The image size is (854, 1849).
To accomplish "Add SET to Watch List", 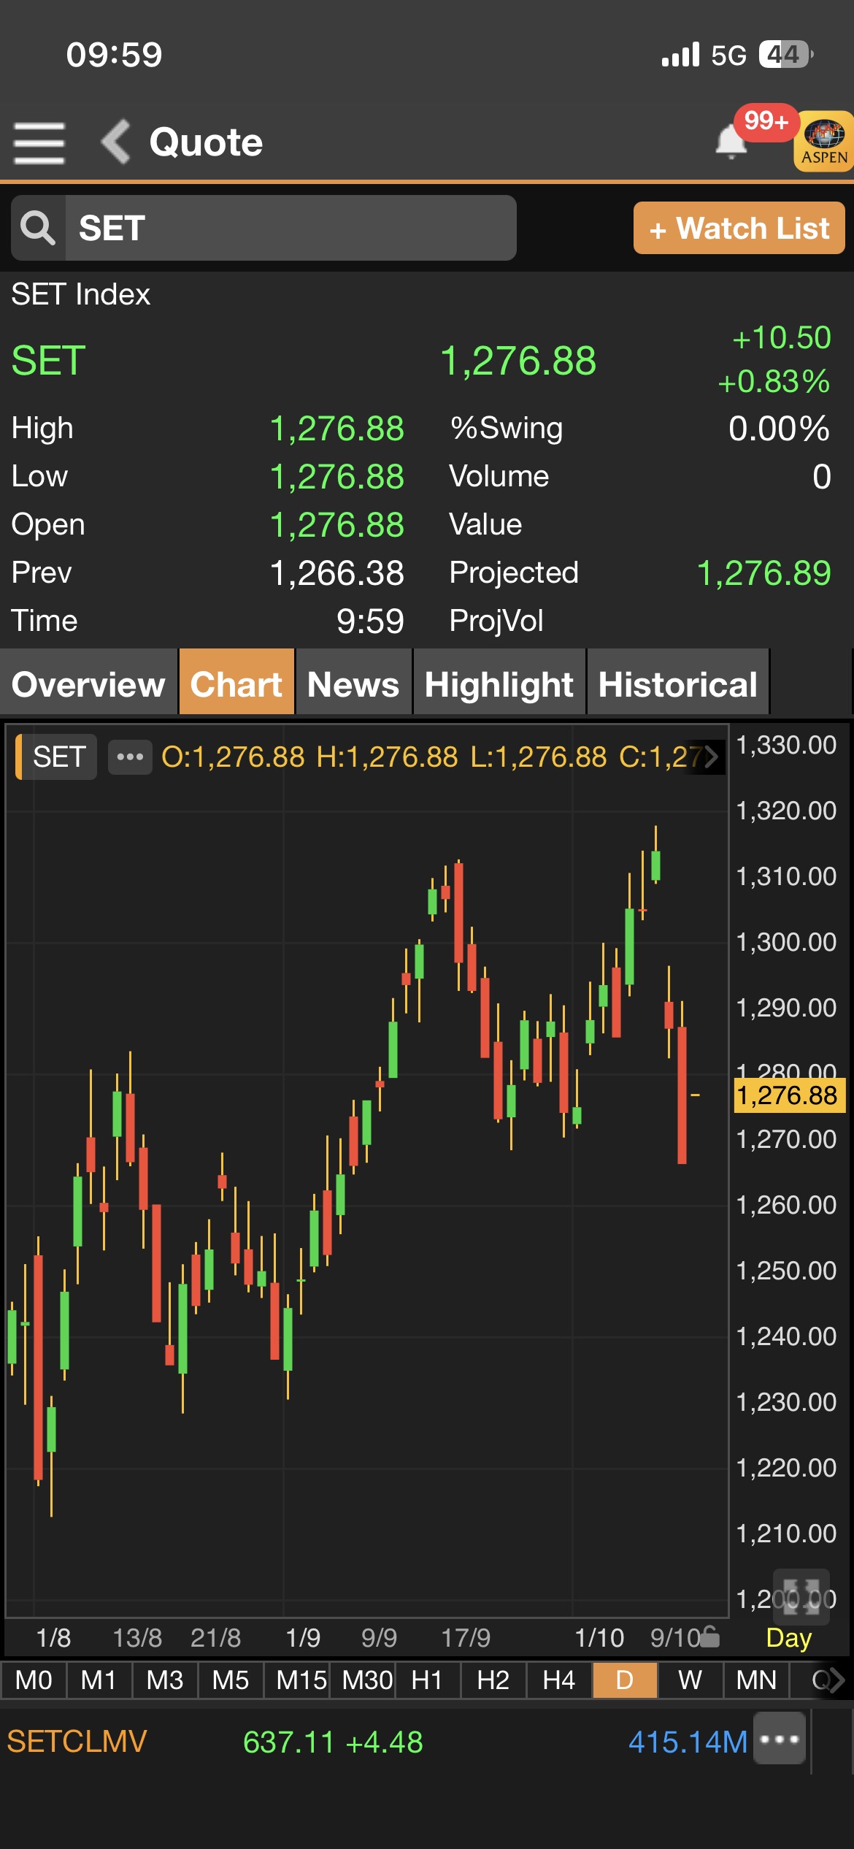I will tap(739, 228).
